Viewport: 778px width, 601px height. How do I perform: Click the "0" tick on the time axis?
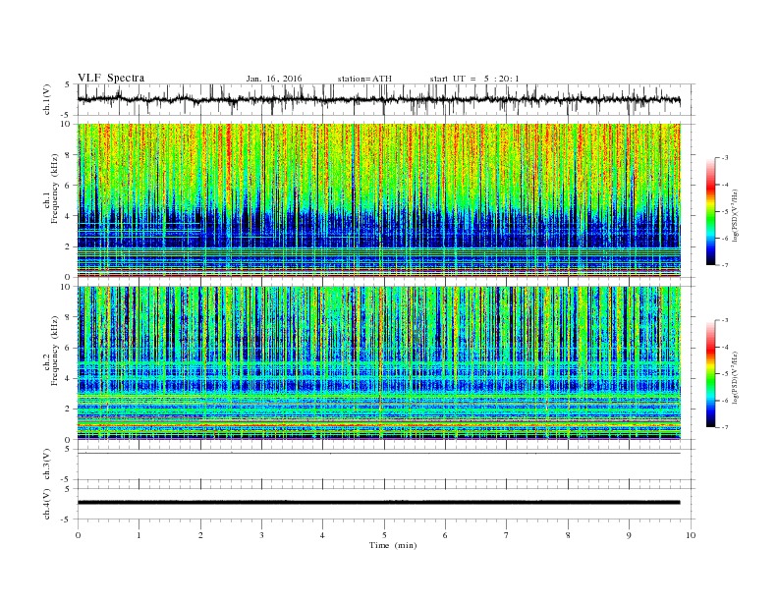point(78,535)
